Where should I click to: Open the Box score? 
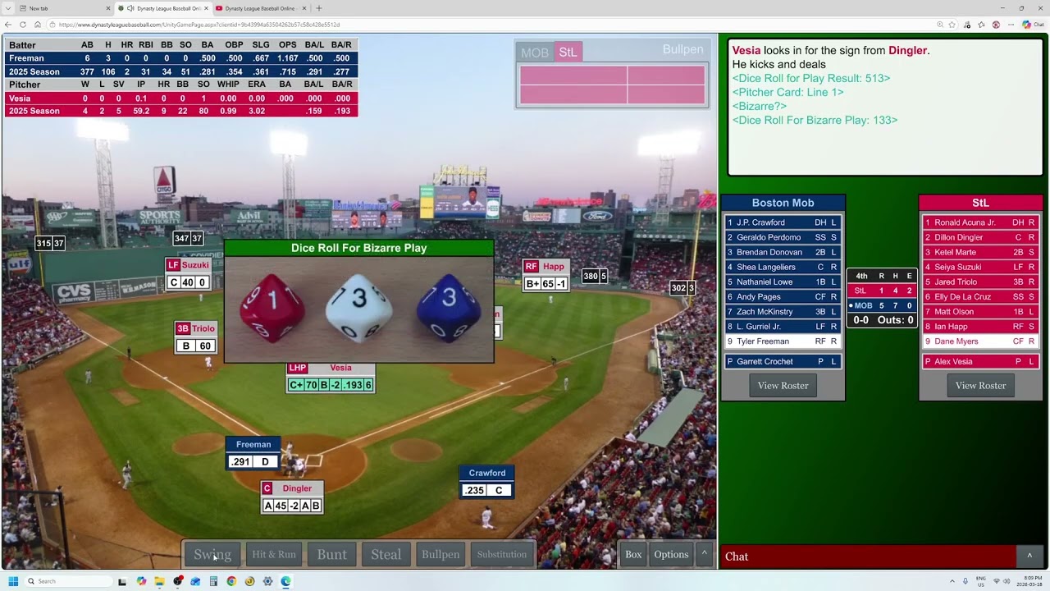point(633,555)
